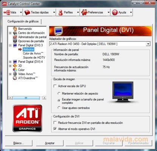Open the Perfiles dropdown arrow
Image resolution: width=157 pixels, height=151 pixels.
click(78, 12)
